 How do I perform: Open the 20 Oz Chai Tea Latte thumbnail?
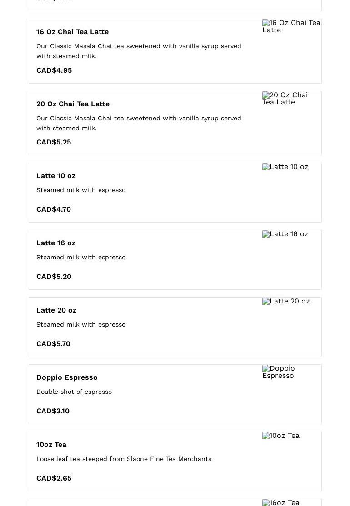point(285,99)
